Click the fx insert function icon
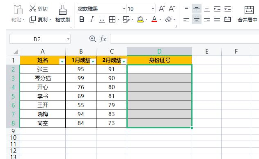The height and width of the screenshot is (159, 259). point(103,39)
